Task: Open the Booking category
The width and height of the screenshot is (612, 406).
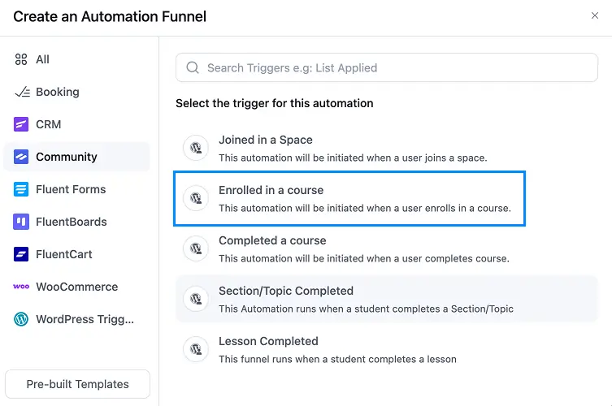Action: 77,92
